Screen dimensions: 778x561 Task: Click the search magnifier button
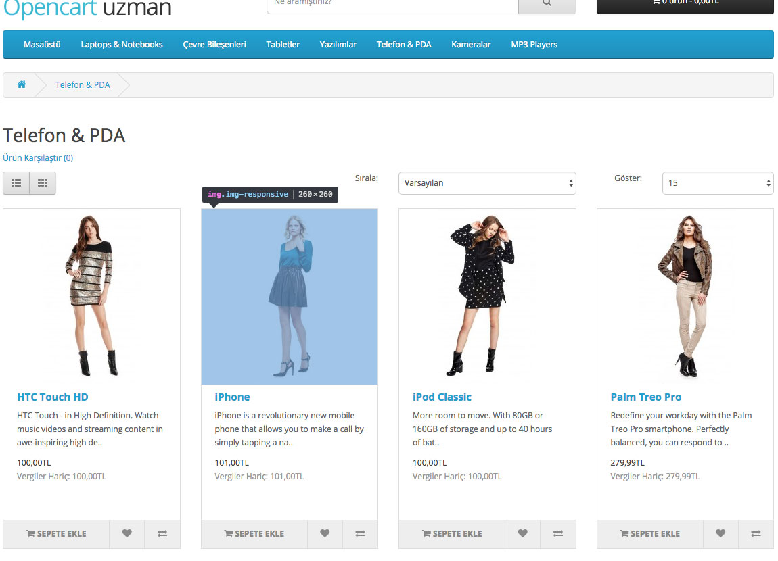[547, 3]
